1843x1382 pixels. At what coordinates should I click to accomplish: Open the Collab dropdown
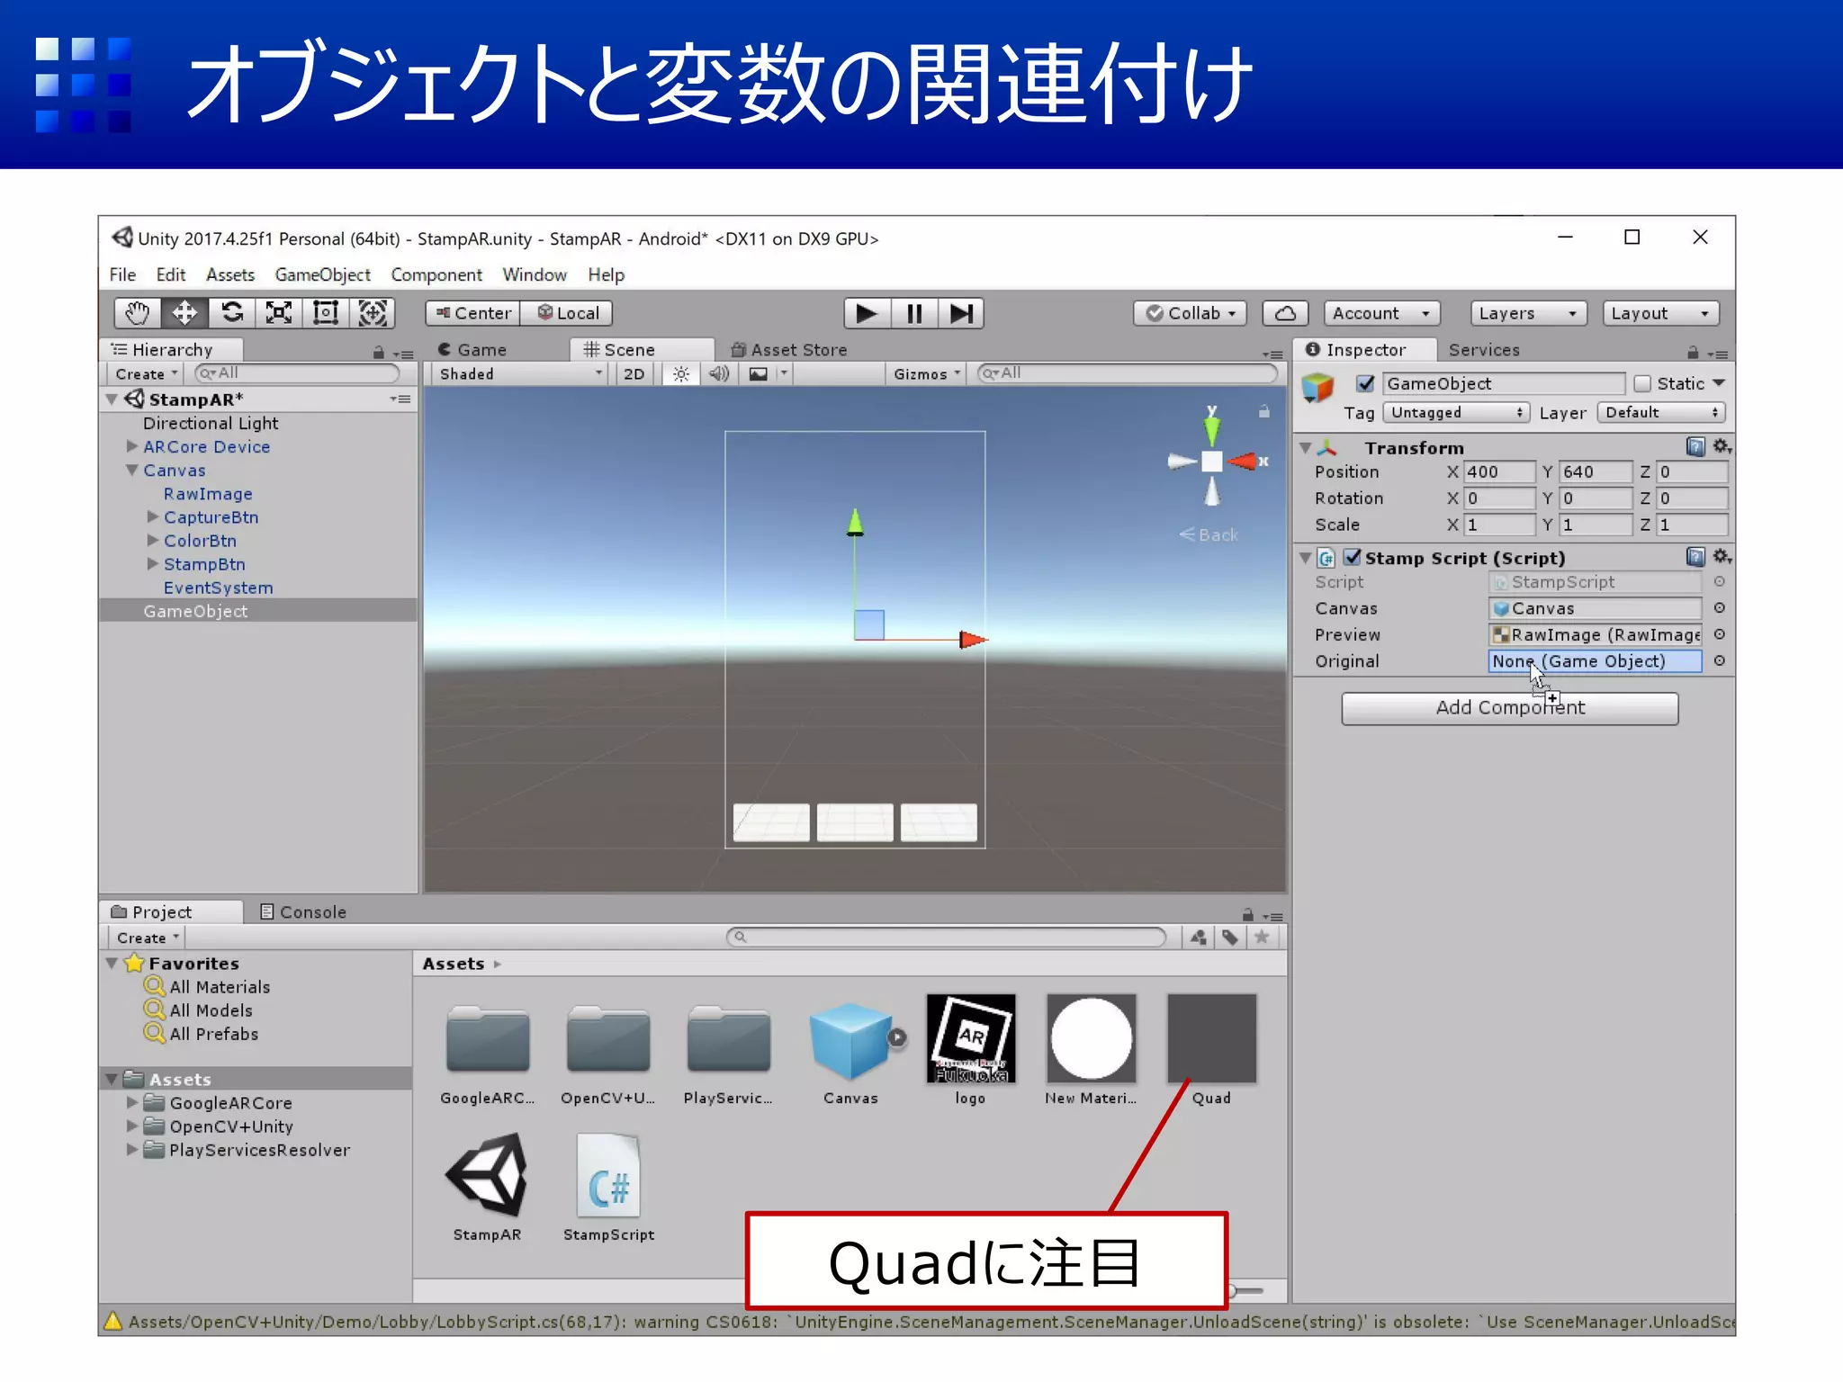point(1190,313)
